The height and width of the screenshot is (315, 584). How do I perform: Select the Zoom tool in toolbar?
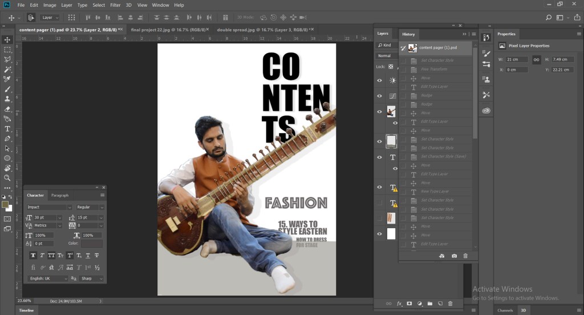click(x=7, y=177)
